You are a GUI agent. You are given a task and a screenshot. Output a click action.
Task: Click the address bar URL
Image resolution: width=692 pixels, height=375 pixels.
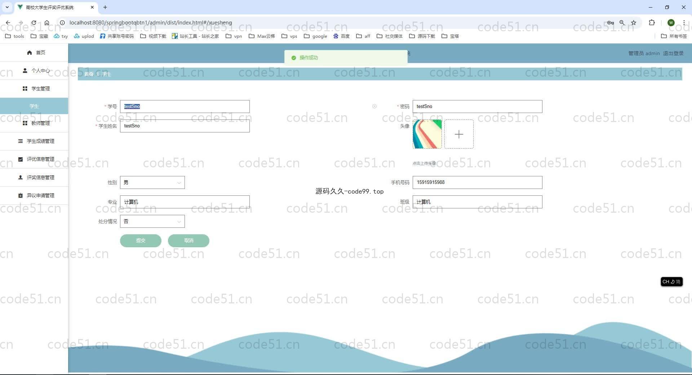click(151, 23)
